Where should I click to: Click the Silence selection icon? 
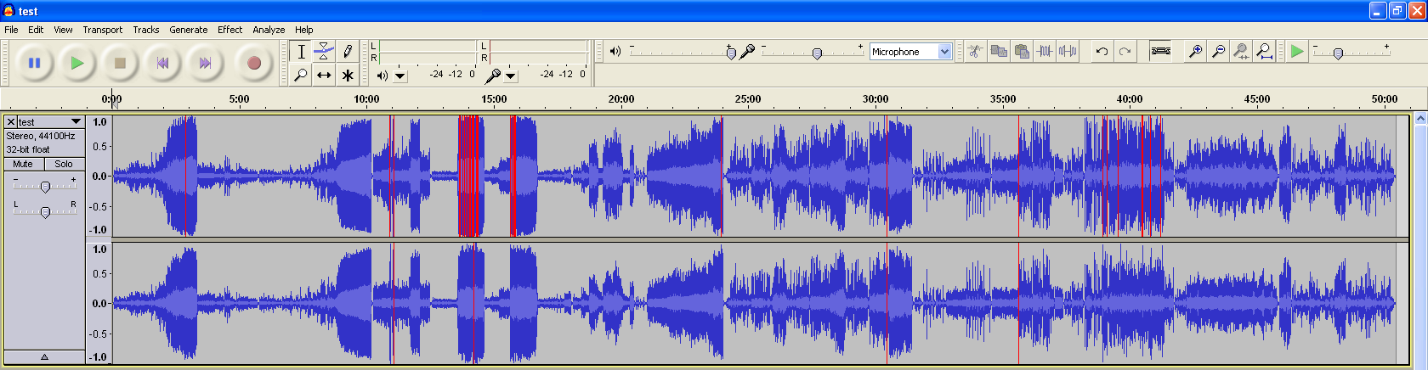pos(1068,51)
